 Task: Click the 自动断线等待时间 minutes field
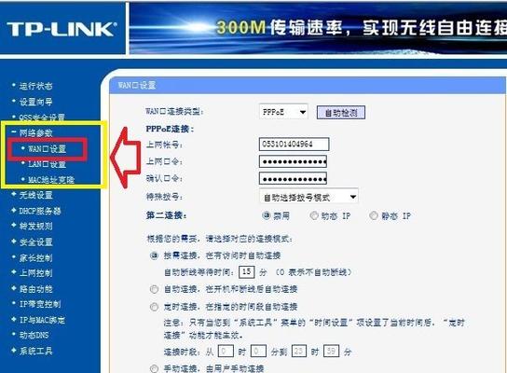[246, 271]
